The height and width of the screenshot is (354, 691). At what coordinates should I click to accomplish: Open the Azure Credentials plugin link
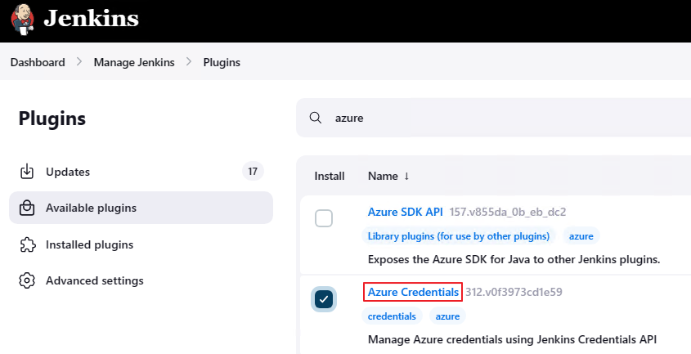(413, 292)
